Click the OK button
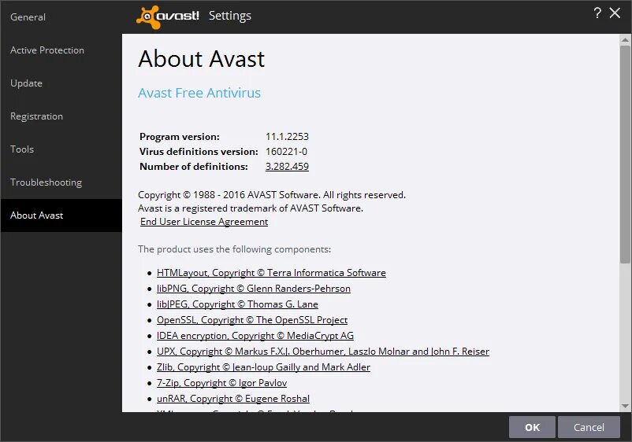Viewport: 632px width, 442px height. click(532, 427)
